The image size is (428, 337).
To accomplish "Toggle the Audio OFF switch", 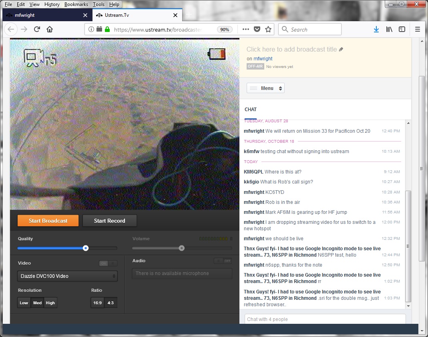I will (223, 261).
